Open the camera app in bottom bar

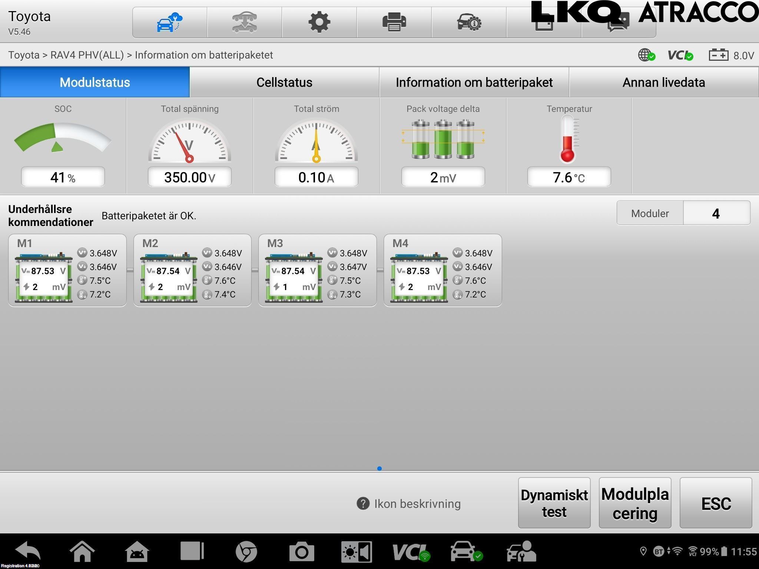pyautogui.click(x=302, y=552)
